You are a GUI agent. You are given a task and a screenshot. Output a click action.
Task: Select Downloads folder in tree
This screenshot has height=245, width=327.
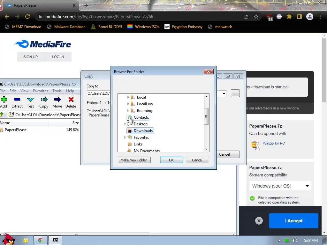140,130
